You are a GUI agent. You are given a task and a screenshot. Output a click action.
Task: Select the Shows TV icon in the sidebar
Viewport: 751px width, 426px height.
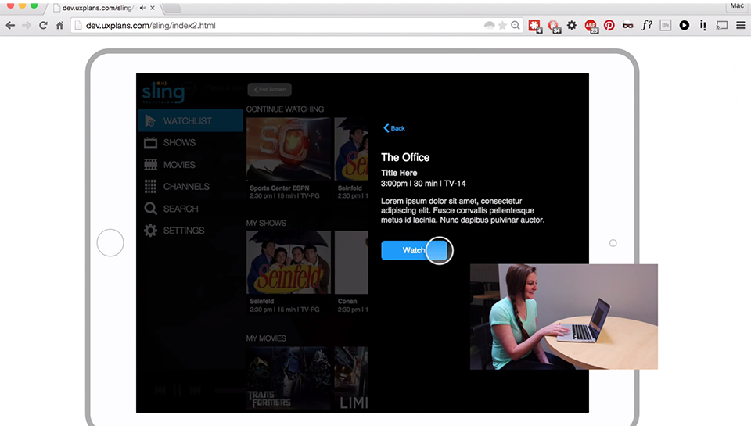point(151,143)
